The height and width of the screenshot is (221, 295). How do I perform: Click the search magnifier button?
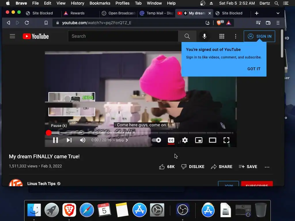[x=187, y=36]
